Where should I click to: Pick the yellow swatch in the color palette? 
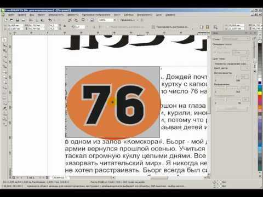tap(260, 93)
